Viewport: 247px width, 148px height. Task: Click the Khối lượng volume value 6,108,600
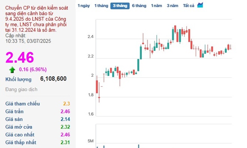pyautogui.click(x=53, y=78)
